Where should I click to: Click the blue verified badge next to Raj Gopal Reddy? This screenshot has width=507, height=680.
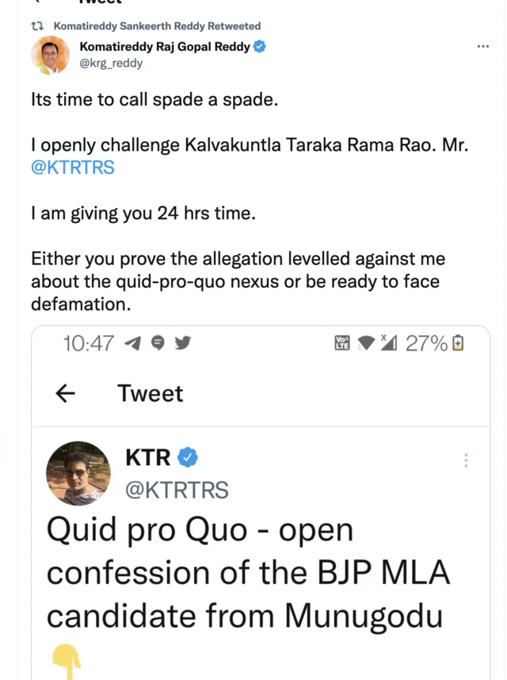259,47
